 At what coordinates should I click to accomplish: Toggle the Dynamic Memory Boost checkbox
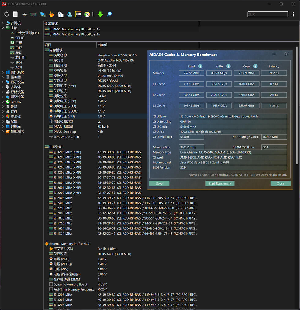[x=51, y=284]
